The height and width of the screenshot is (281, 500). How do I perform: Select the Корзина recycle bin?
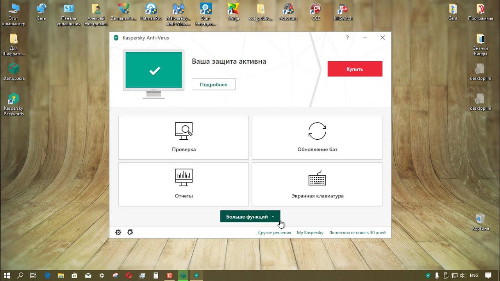pyautogui.click(x=480, y=222)
